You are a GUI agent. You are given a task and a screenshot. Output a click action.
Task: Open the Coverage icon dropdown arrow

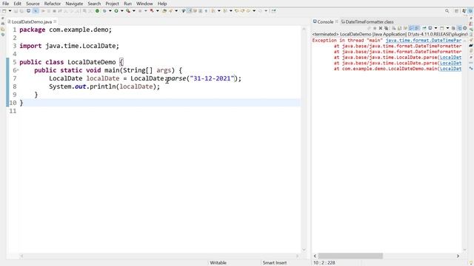[x=134, y=11]
